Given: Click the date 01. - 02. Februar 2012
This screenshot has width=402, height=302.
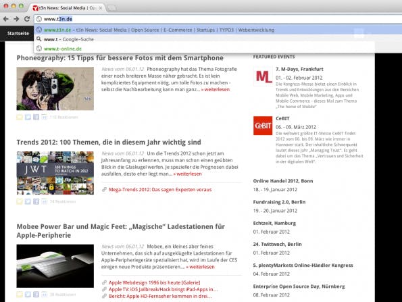Looking at the screenshot, I should pyautogui.click(x=299, y=78).
